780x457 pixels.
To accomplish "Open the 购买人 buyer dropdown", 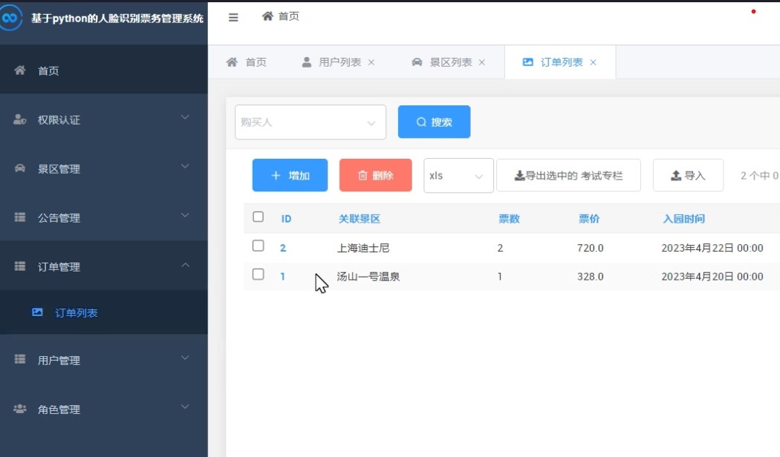I will click(x=310, y=122).
